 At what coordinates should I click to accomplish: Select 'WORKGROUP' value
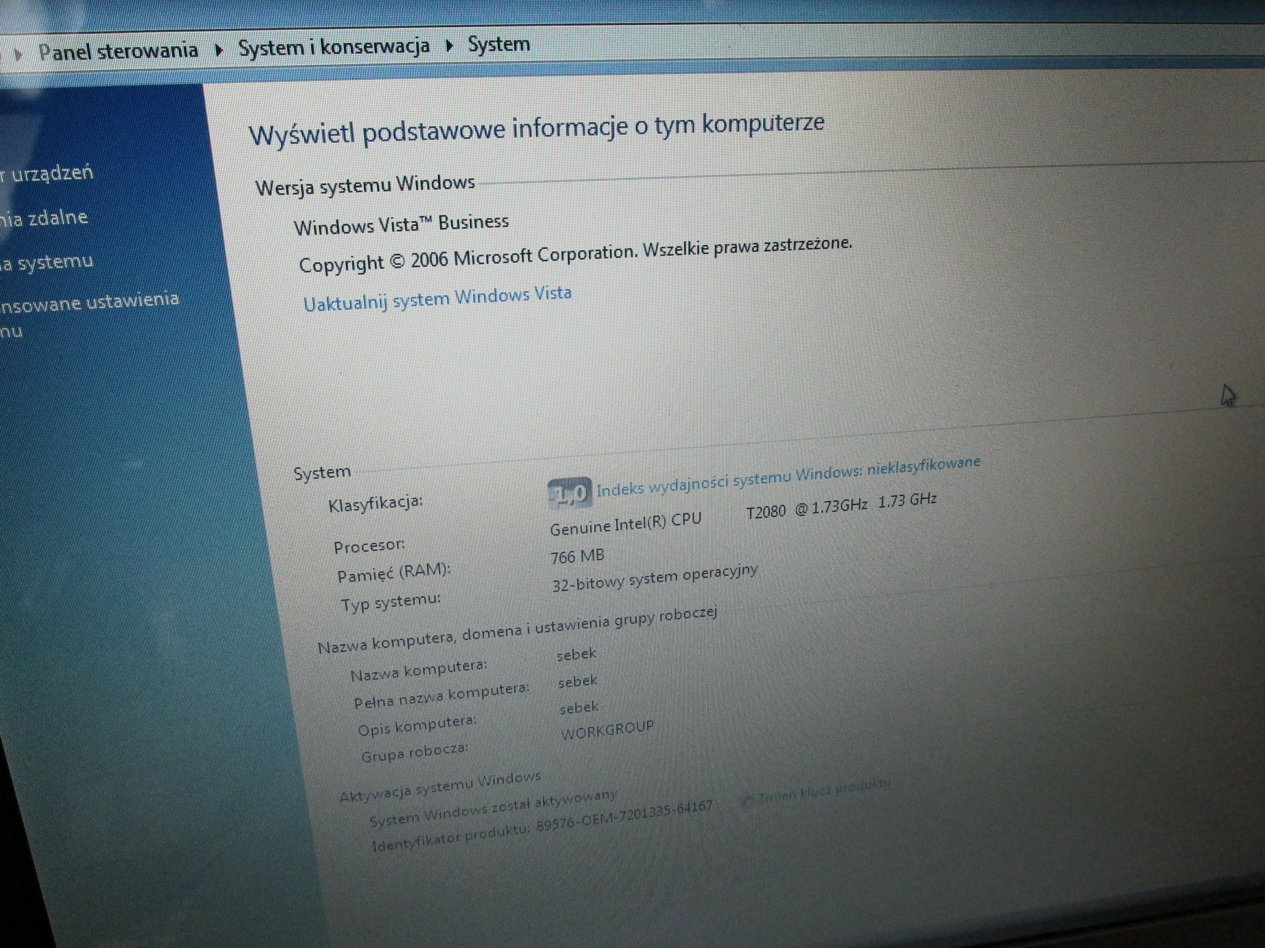pos(607,730)
